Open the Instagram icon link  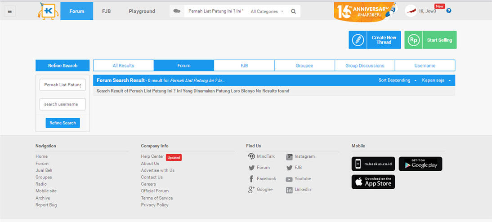289,157
